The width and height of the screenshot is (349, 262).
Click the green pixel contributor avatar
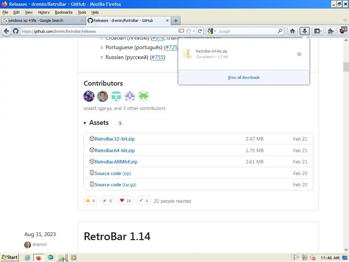pos(143,96)
